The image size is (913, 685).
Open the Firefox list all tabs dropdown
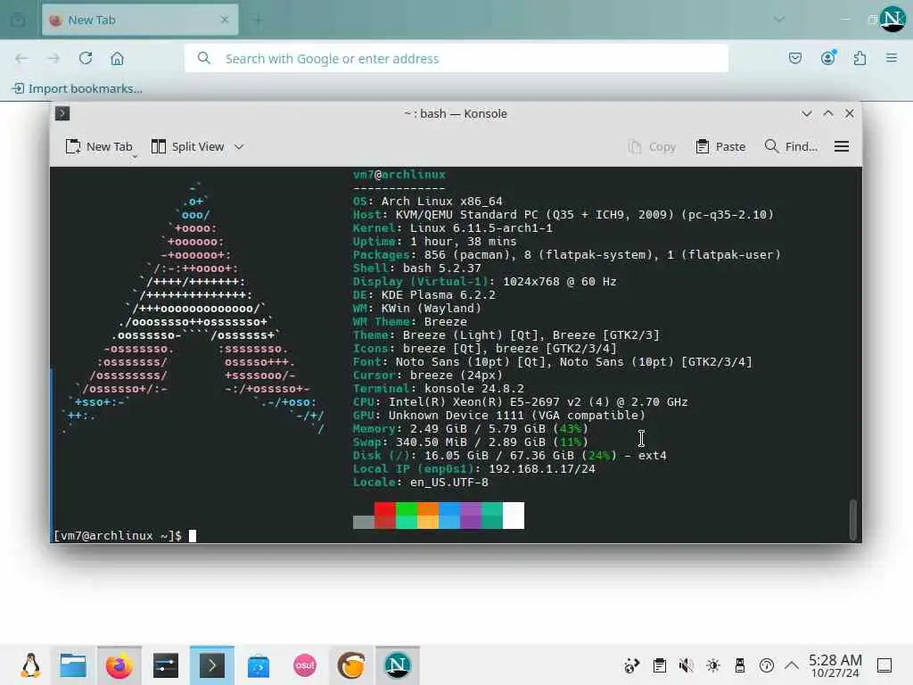click(x=778, y=20)
